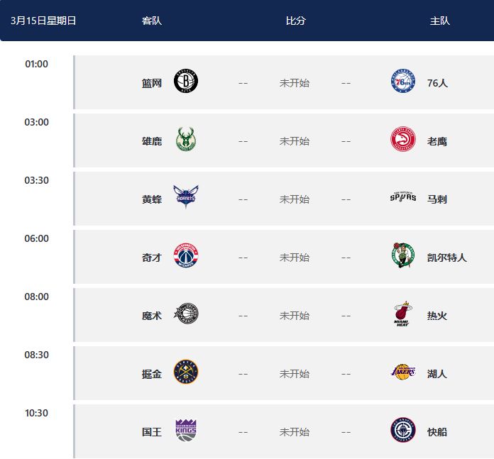Open the 凯尔特人 team link
Image resolution: width=494 pixels, height=459 pixels.
pos(446,258)
